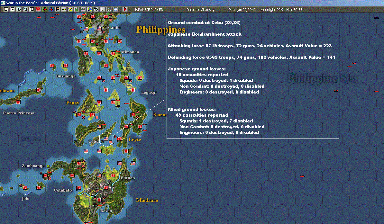Click the icon left of the cloud icon

(109, 9)
